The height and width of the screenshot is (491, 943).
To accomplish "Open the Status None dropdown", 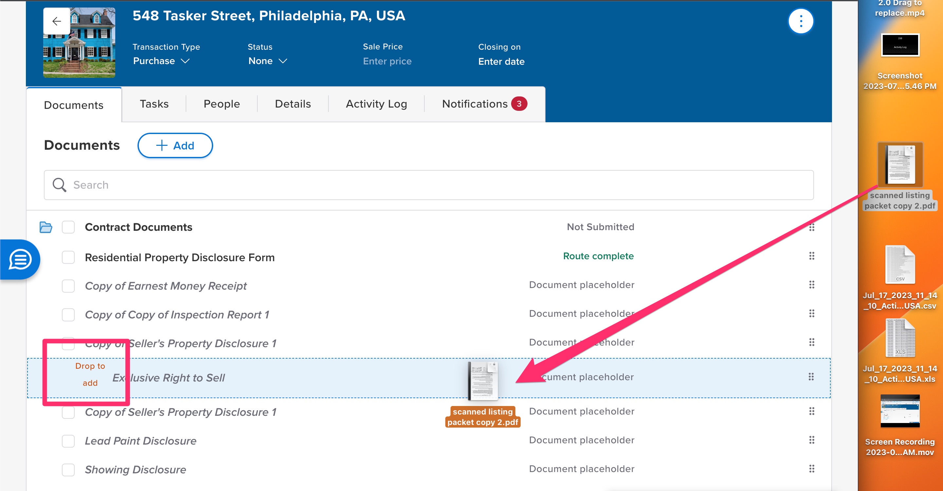I will click(268, 61).
